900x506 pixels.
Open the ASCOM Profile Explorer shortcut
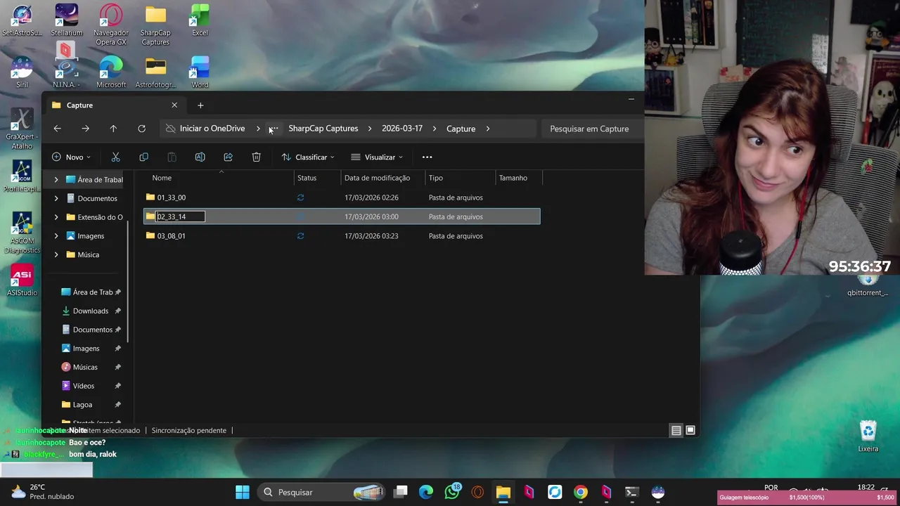point(22,176)
